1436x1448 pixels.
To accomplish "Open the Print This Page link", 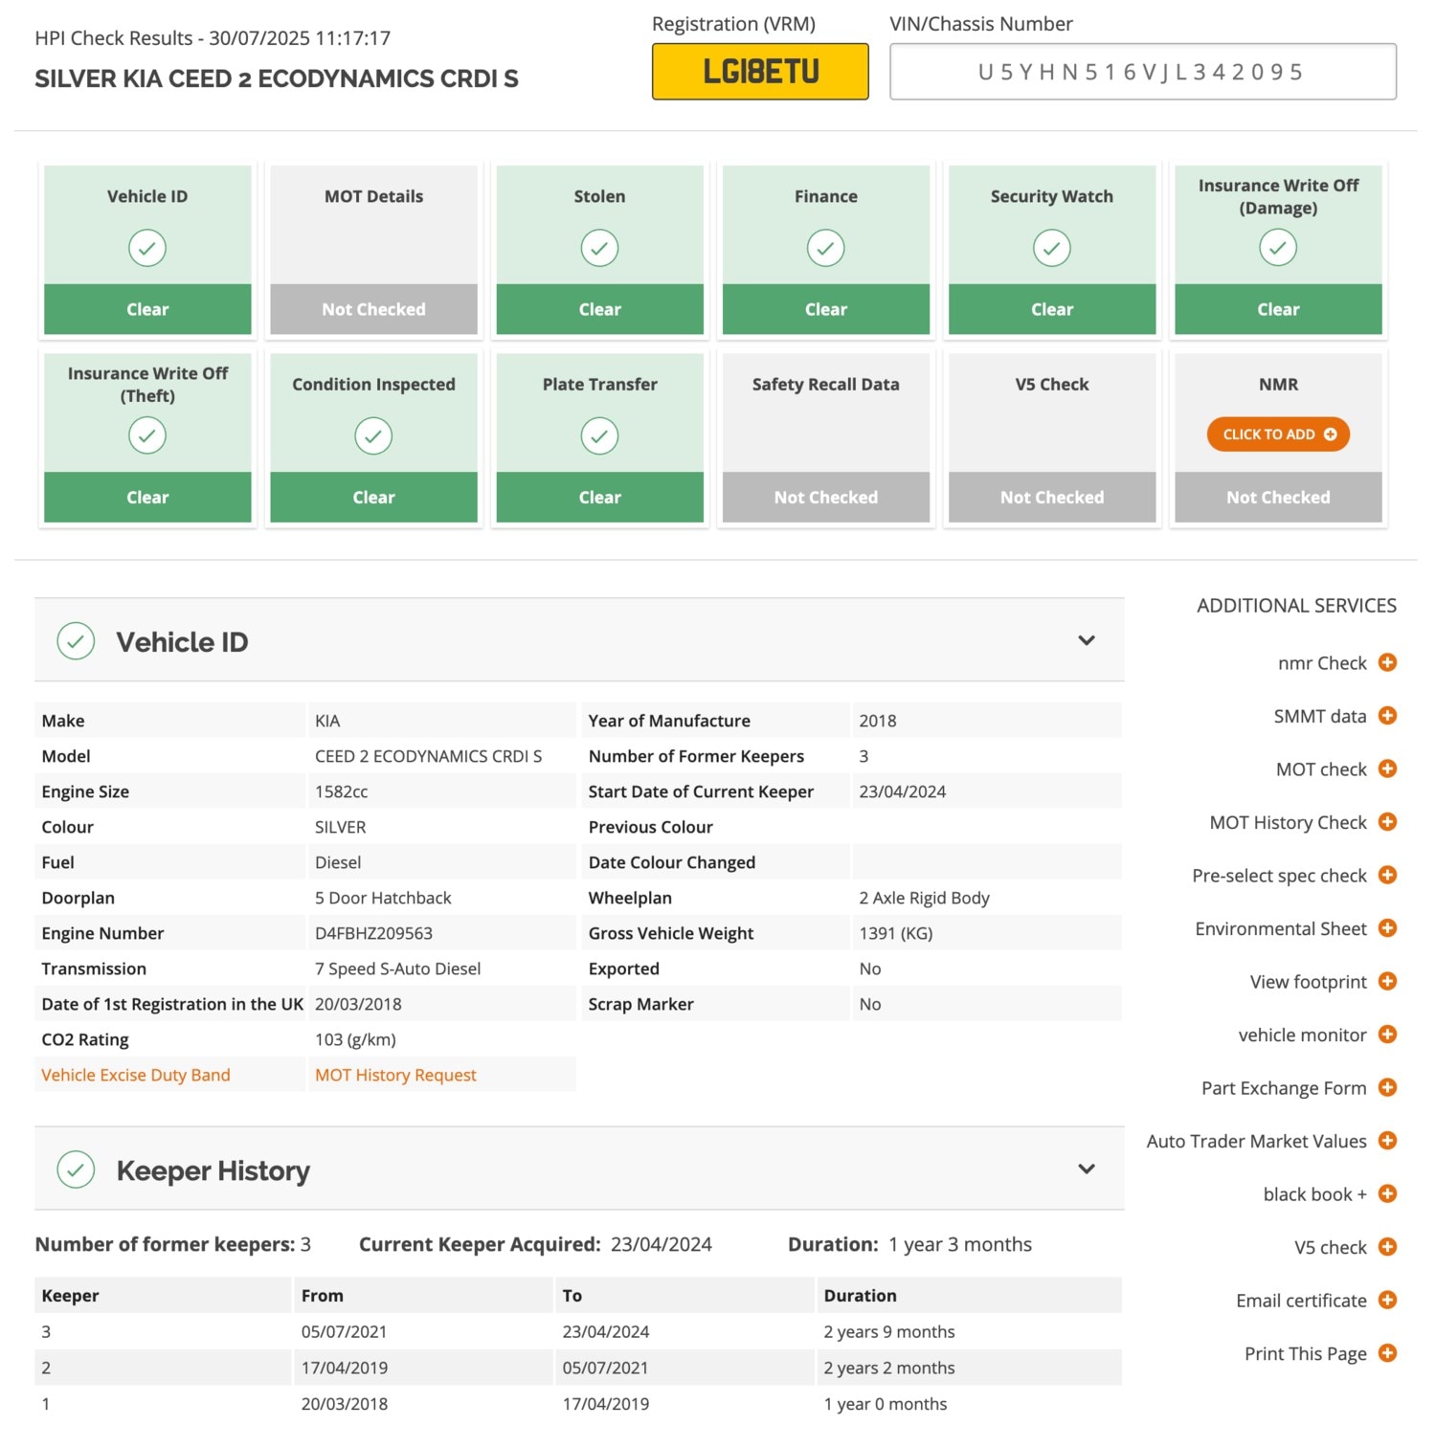I will (x=1306, y=1353).
